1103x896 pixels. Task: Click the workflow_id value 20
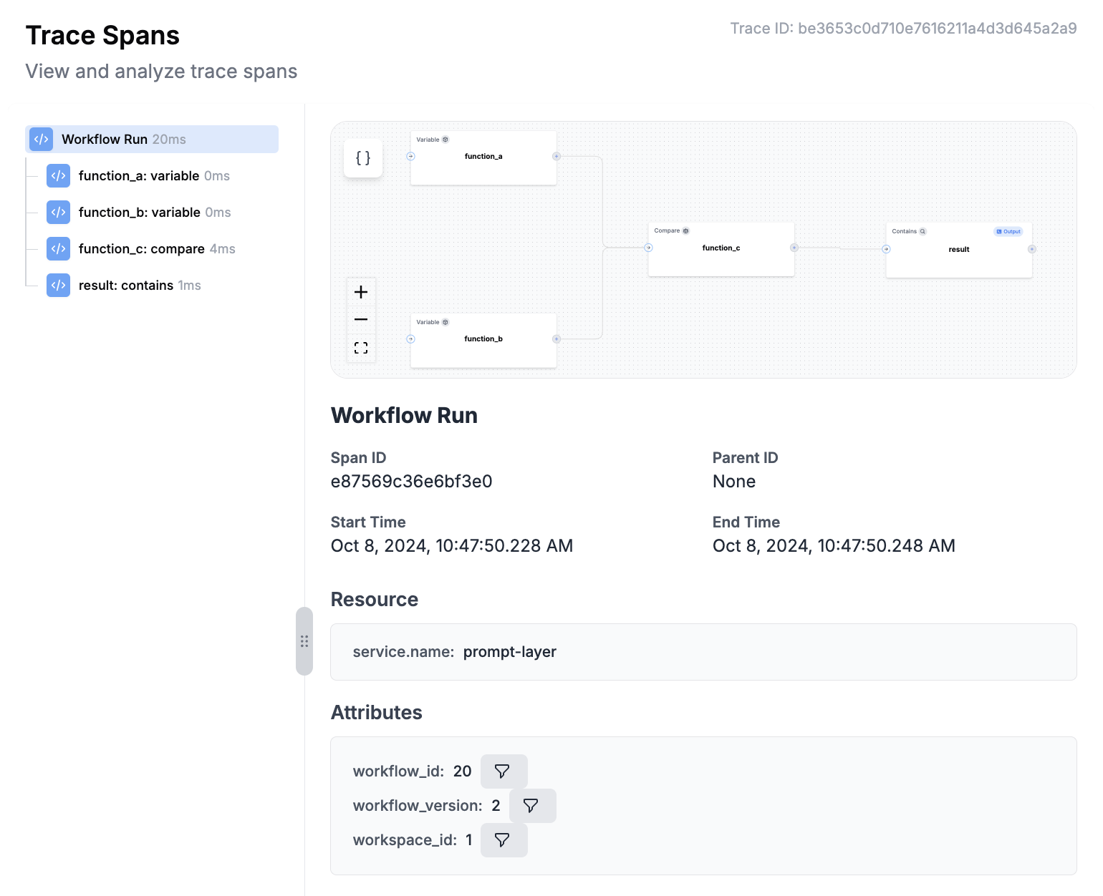pos(463,771)
